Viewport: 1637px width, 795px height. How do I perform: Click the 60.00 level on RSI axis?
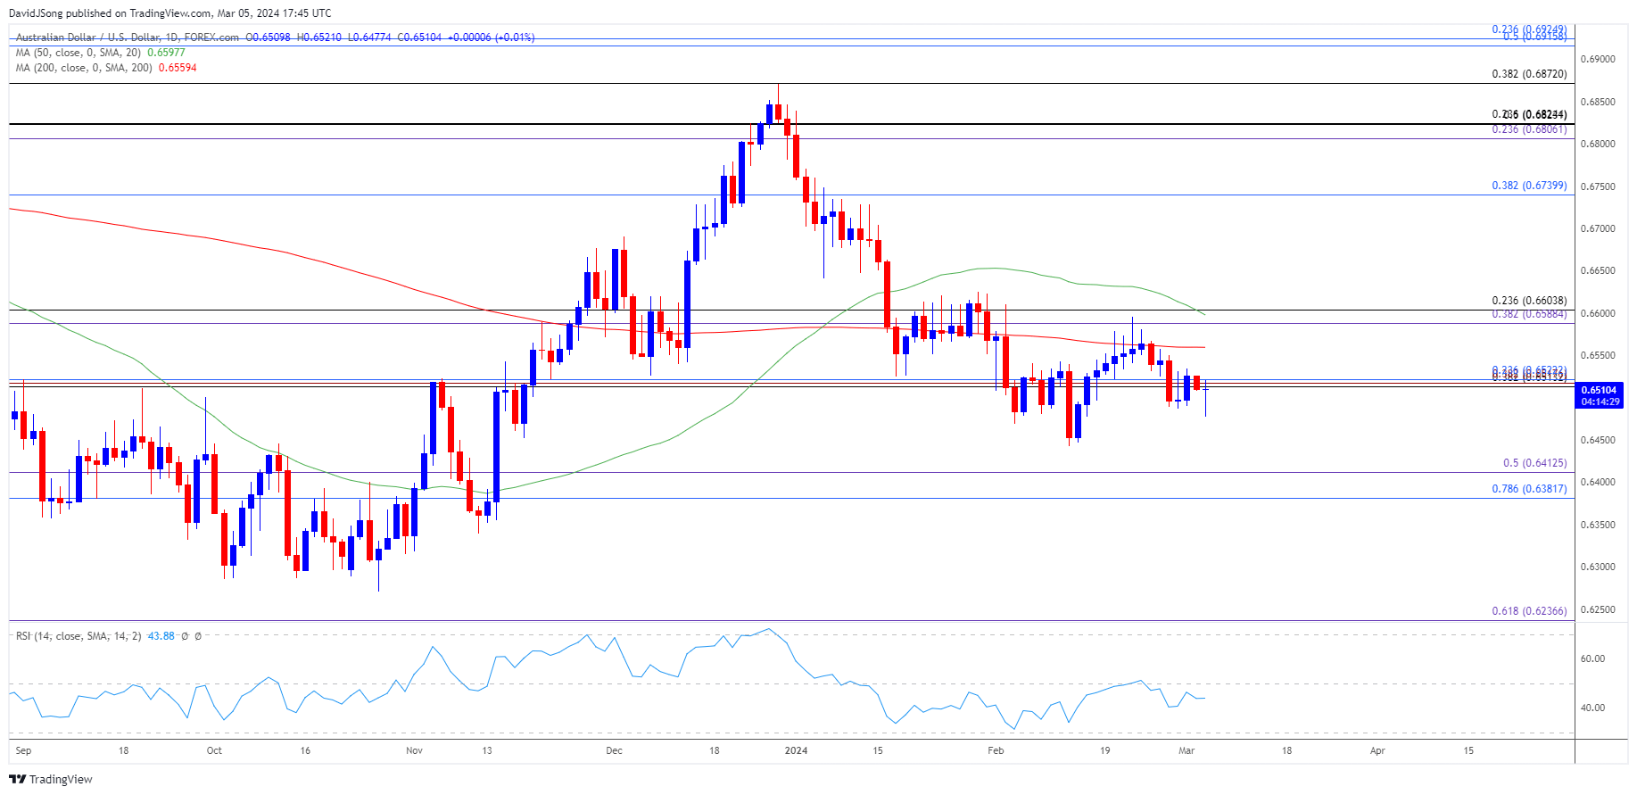click(1592, 659)
